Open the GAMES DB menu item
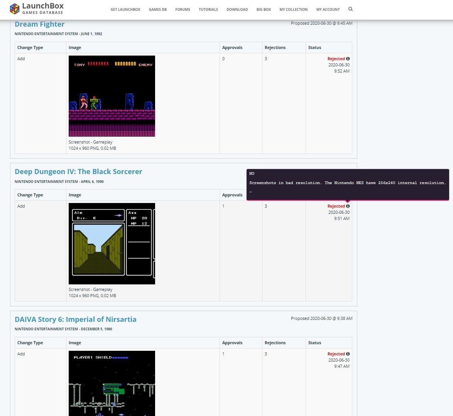Screen dimensions: 453x416 tap(158, 10)
